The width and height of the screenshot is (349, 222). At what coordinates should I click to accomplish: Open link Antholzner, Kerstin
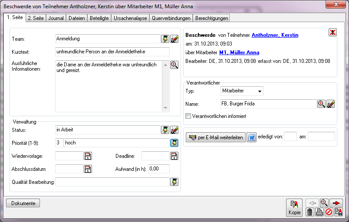275,35
